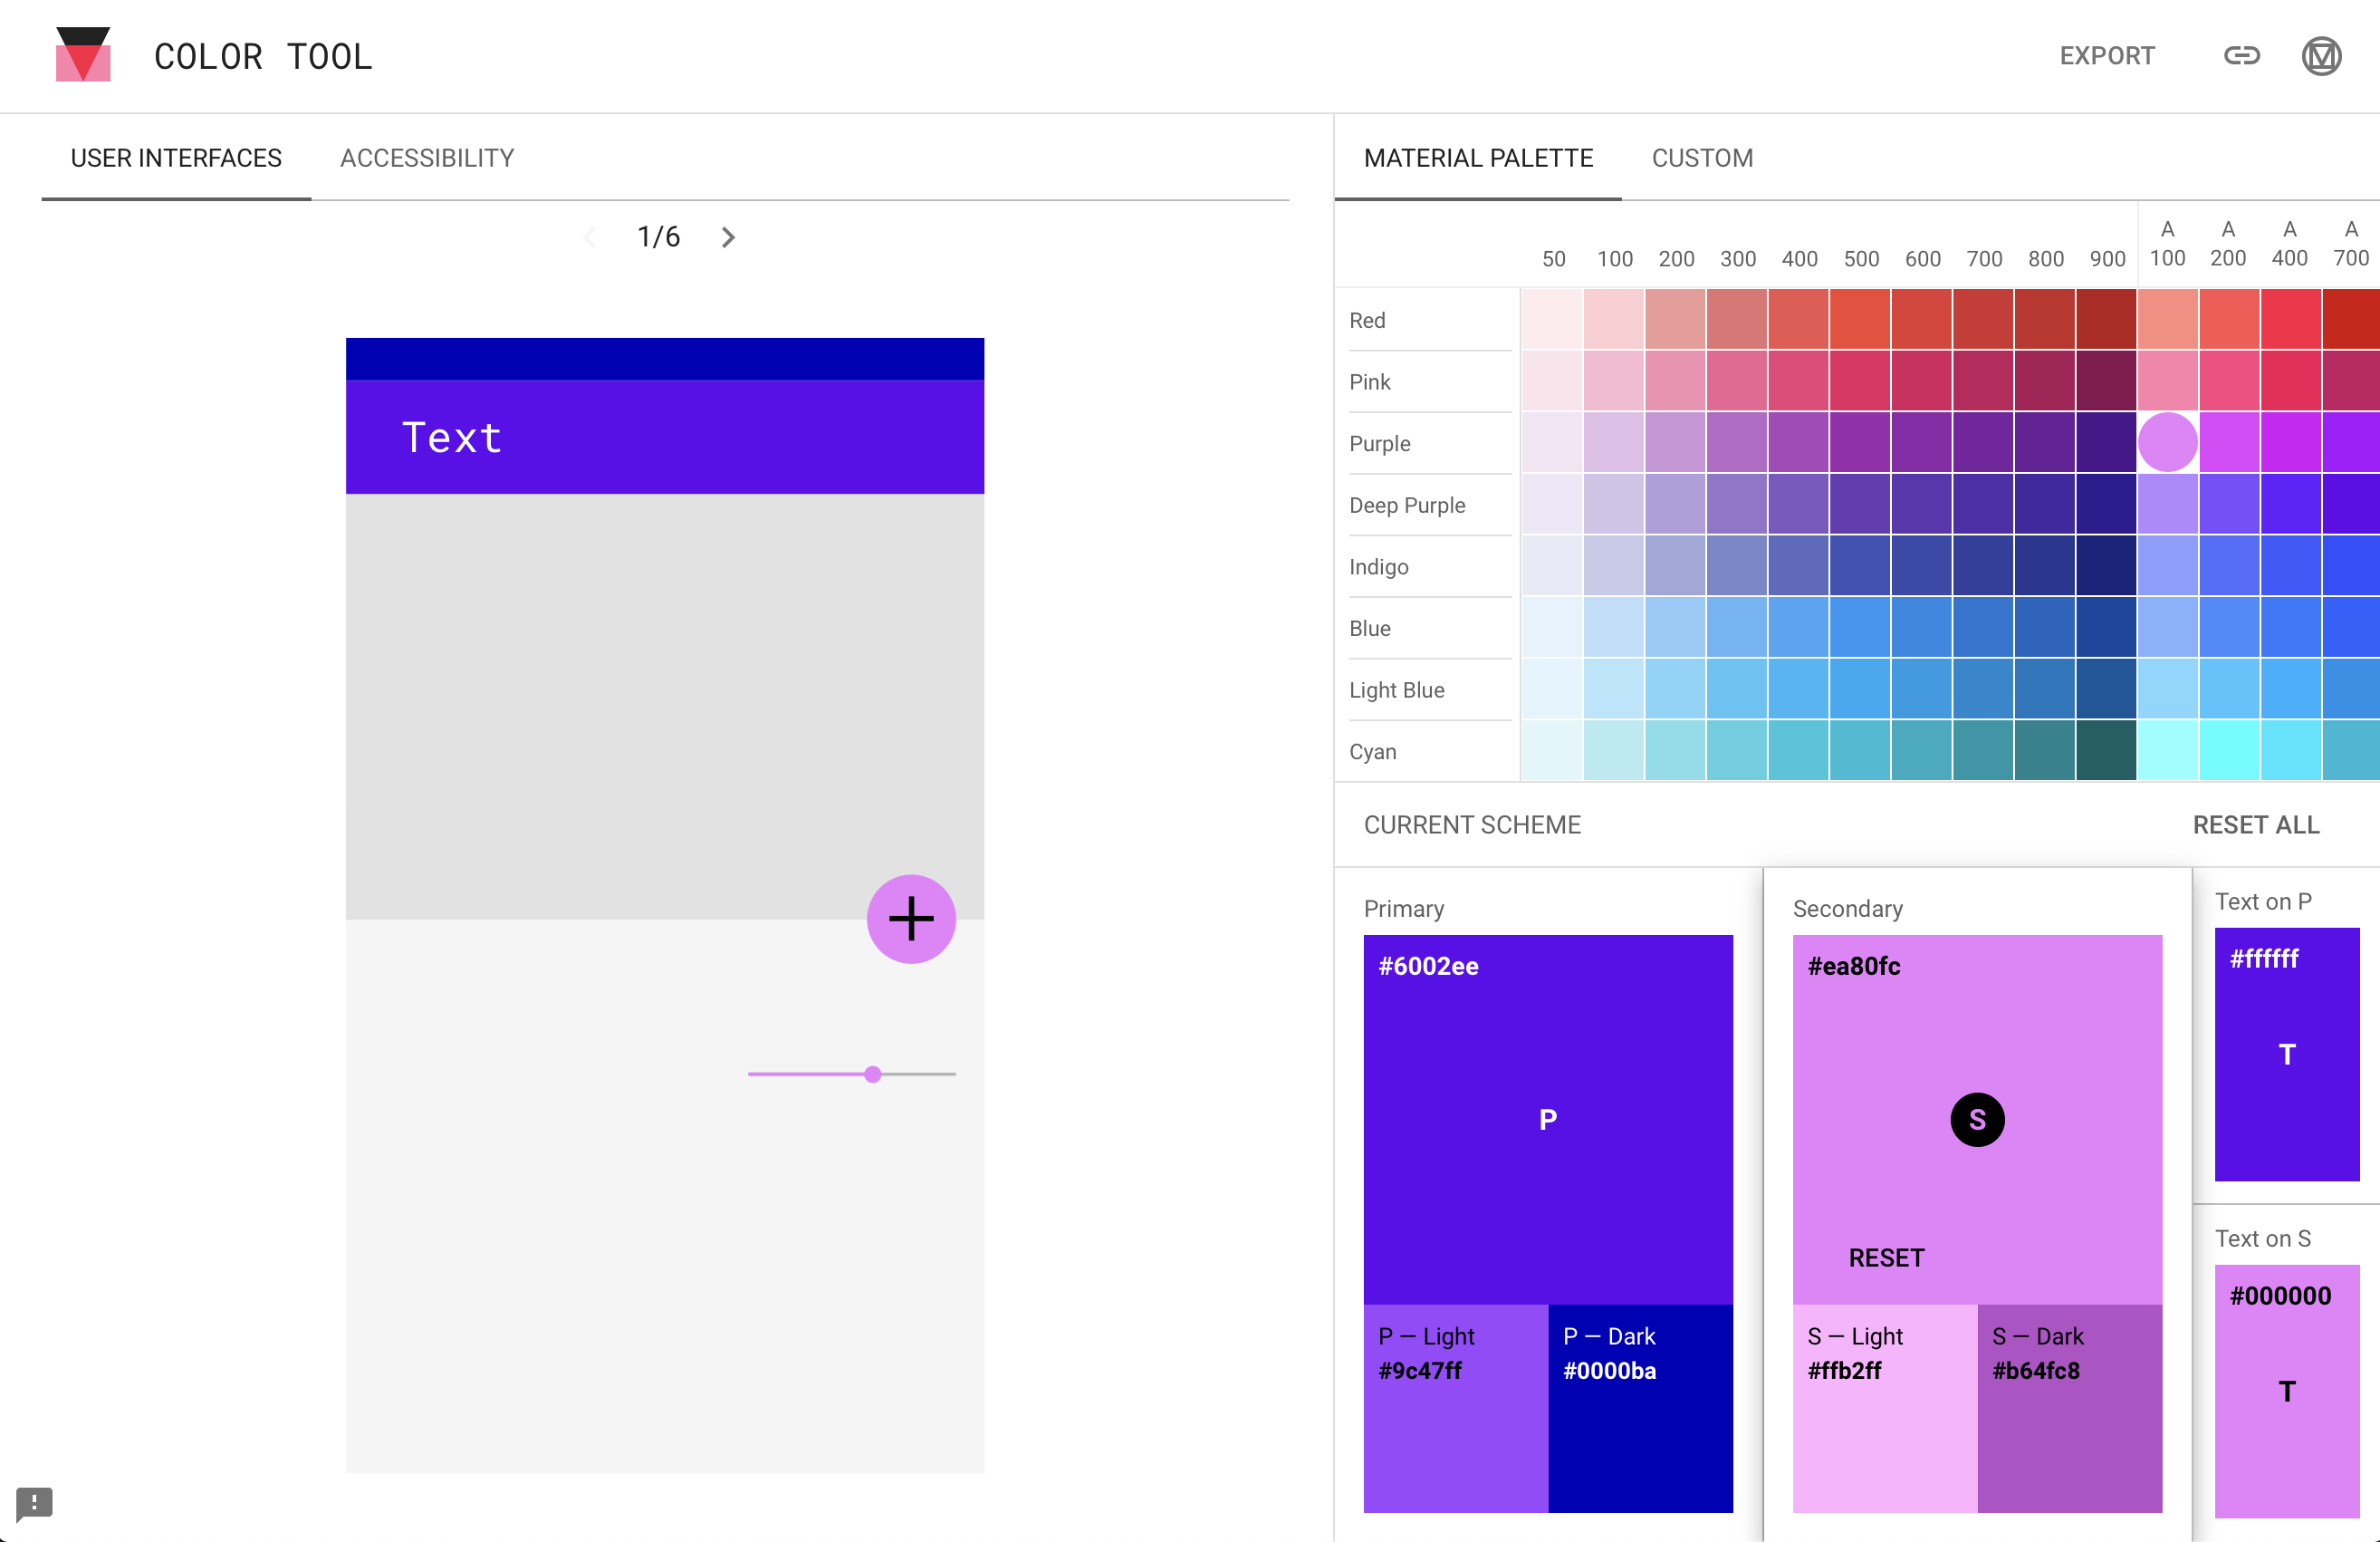Open the Custom palette tab

click(x=1702, y=159)
